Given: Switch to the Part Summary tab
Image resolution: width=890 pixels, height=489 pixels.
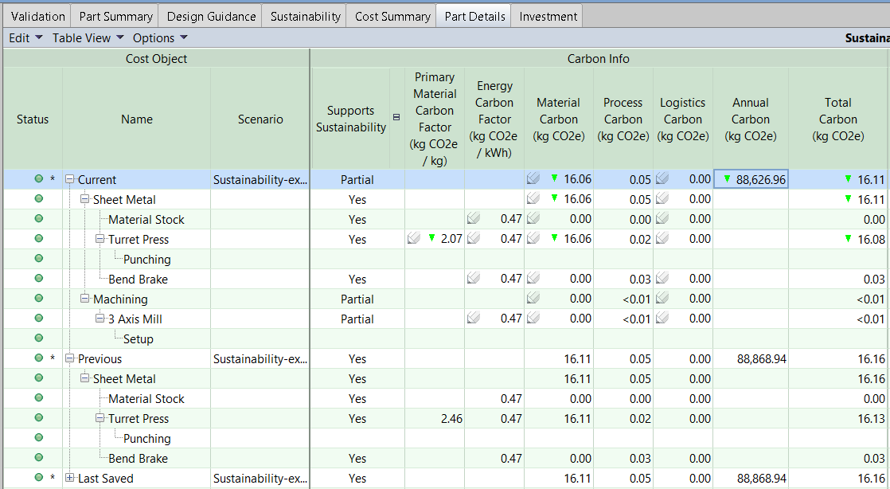Looking at the screenshot, I should pyautogui.click(x=115, y=17).
